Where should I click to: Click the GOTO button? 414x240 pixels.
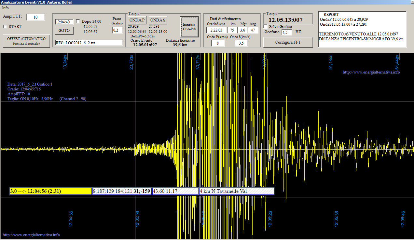point(64,31)
